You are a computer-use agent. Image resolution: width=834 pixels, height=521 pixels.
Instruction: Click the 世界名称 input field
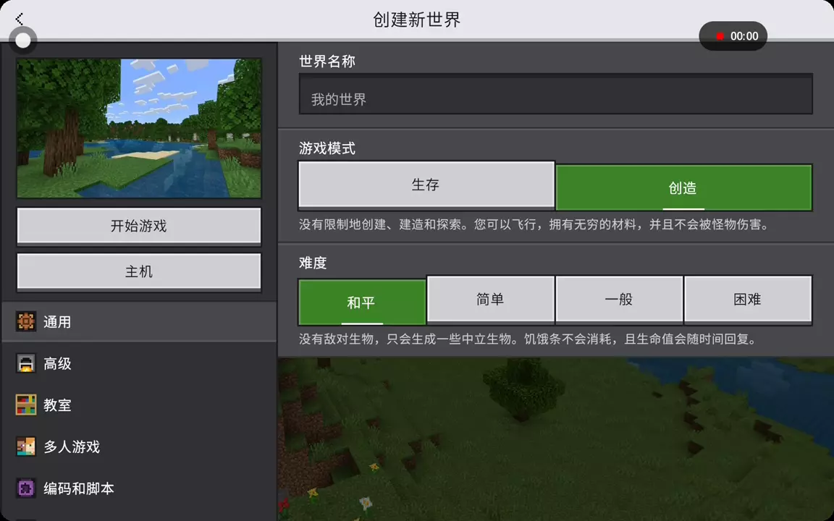(556, 94)
